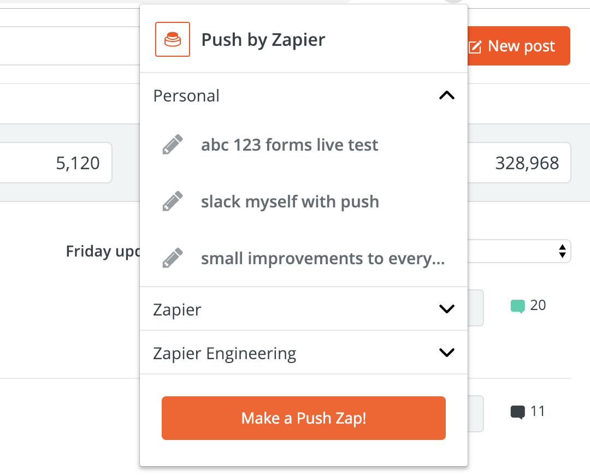This screenshot has width=590, height=476.
Task: Expand the Zapier Engineering section chevron
Action: 446,353
